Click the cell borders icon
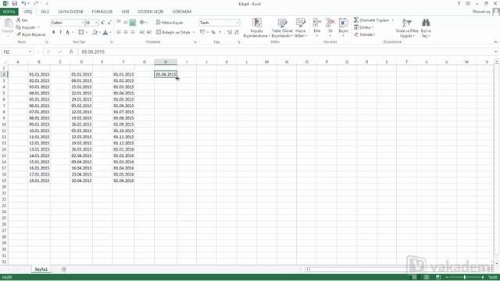The width and height of the screenshot is (500, 281). (81, 32)
